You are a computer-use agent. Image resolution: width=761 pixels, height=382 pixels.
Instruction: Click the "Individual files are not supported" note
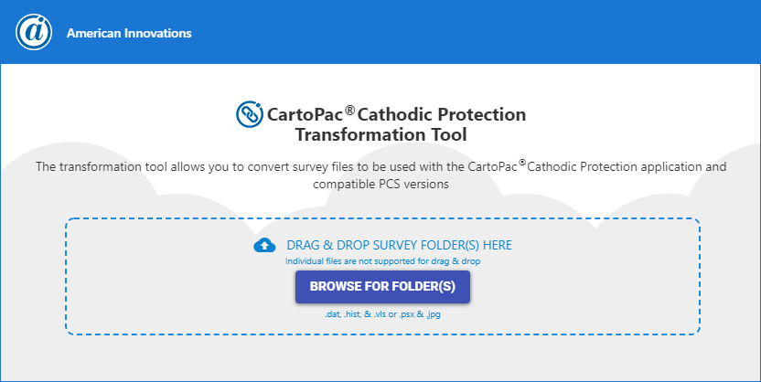(x=383, y=261)
